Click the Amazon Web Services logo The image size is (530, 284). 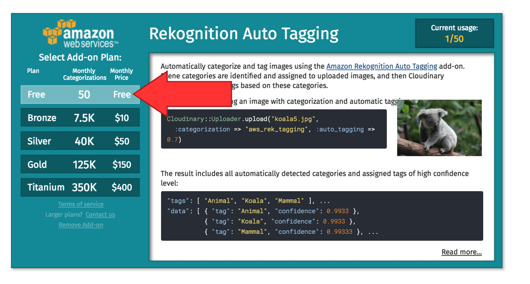click(x=80, y=34)
